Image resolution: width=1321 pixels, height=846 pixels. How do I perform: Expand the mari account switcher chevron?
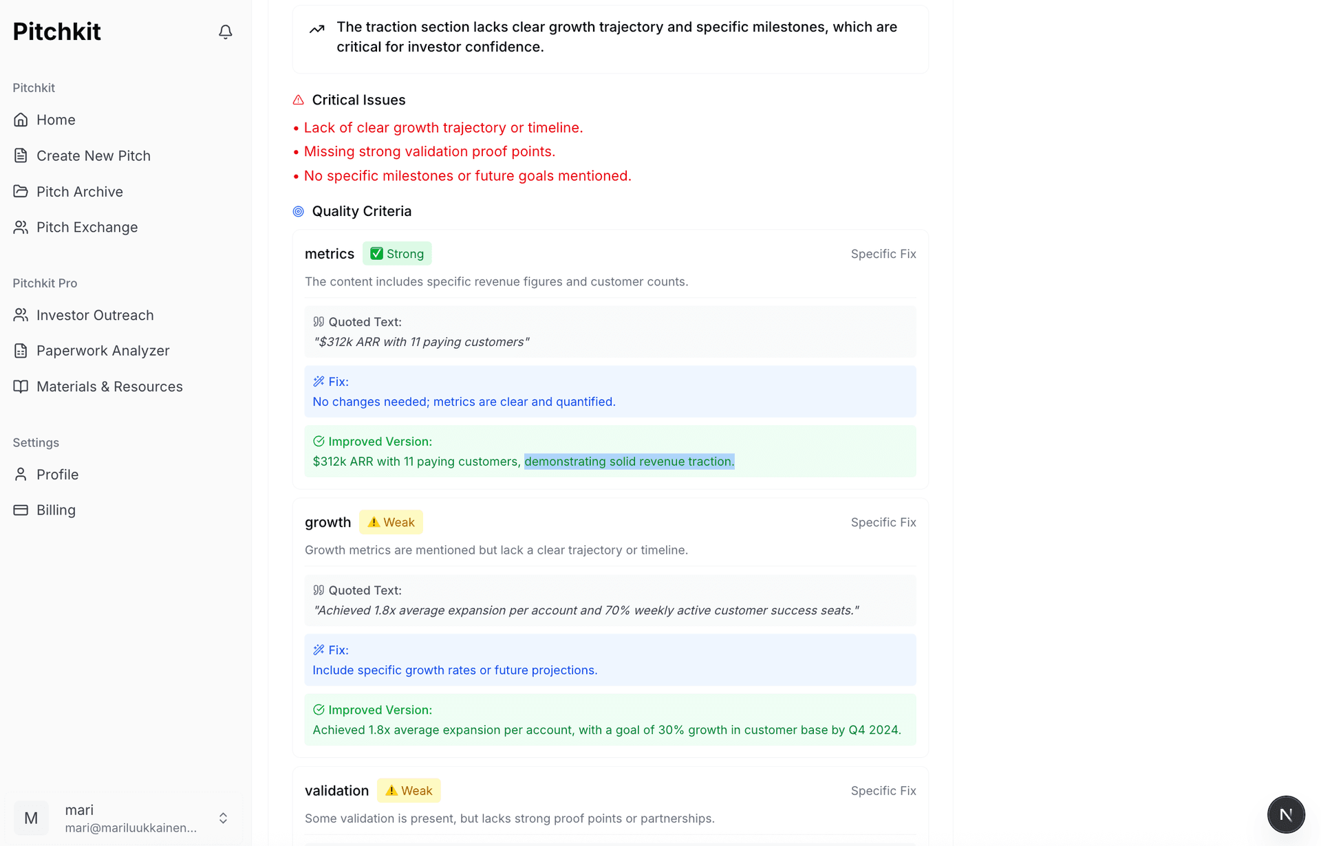point(223,818)
